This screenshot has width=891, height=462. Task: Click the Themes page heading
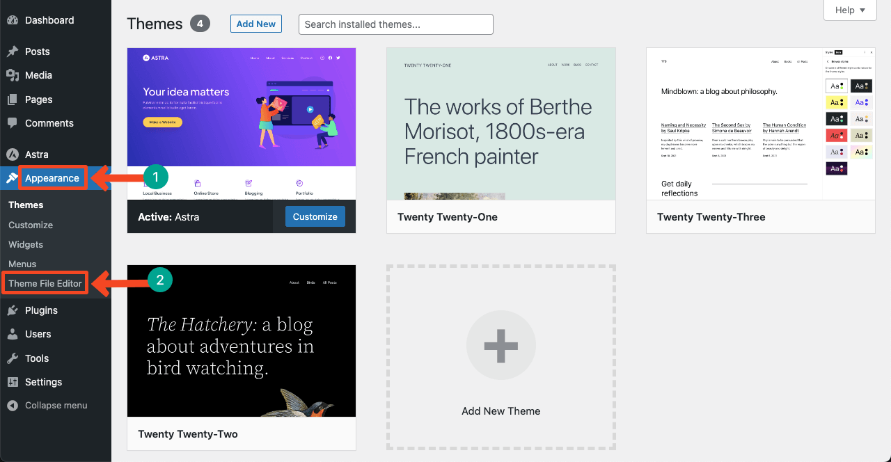coord(155,24)
